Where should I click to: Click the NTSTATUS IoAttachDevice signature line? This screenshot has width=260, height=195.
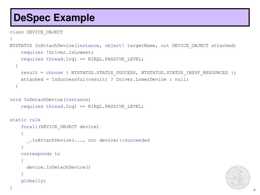click(123, 46)
